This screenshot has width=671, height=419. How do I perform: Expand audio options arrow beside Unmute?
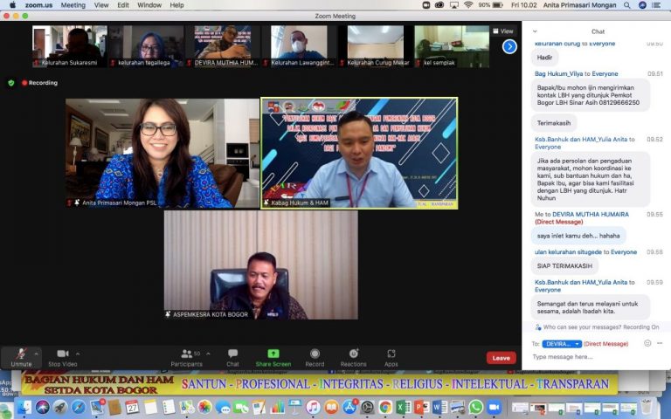(x=37, y=354)
